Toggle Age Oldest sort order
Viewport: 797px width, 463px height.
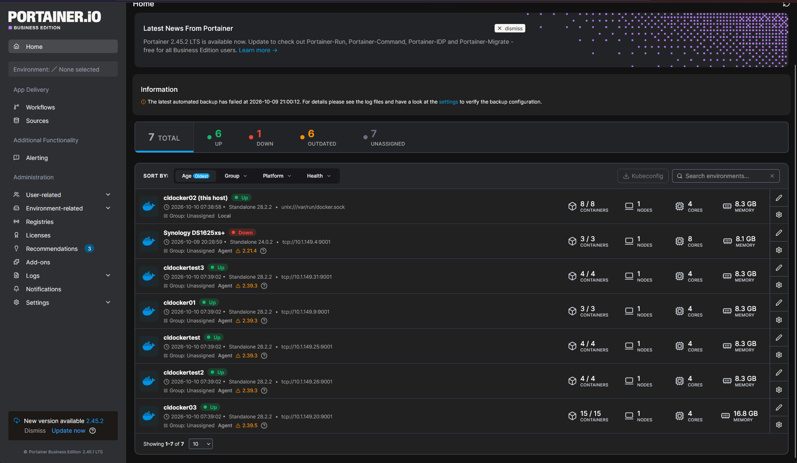point(196,176)
